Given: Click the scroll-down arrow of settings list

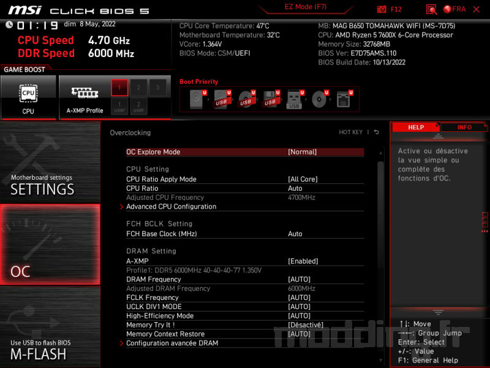Looking at the screenshot, I should tap(380, 361).
